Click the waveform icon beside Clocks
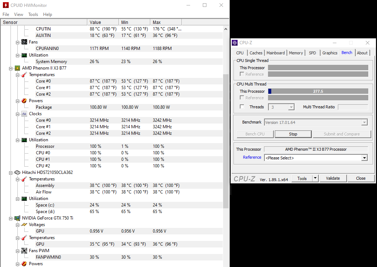The width and height of the screenshot is (377, 267). [x=24, y=114]
